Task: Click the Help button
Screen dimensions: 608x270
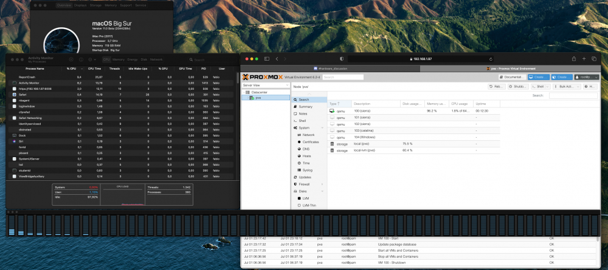Action: 590,87
